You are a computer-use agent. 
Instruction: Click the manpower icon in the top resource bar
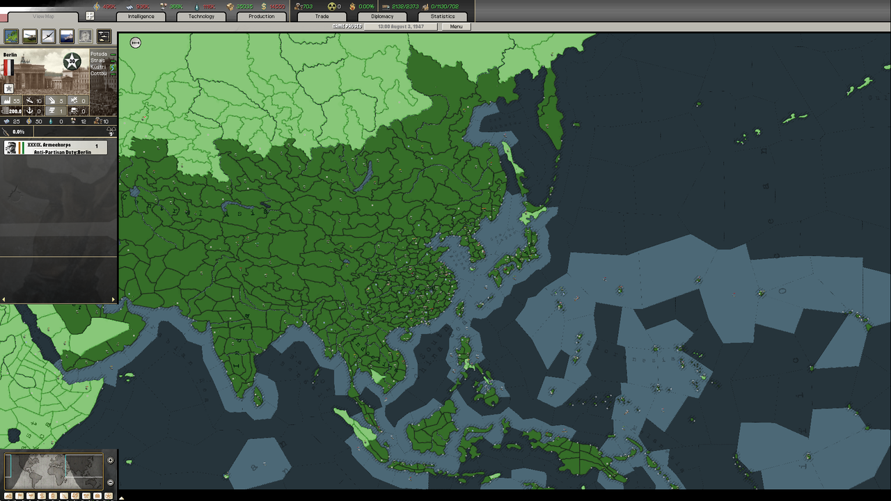(x=297, y=5)
